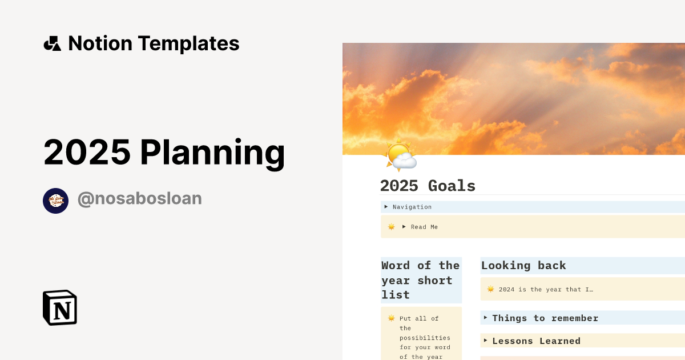Image resolution: width=685 pixels, height=360 pixels.
Task: Click the sun emoji in 2024 callout
Action: click(x=491, y=289)
